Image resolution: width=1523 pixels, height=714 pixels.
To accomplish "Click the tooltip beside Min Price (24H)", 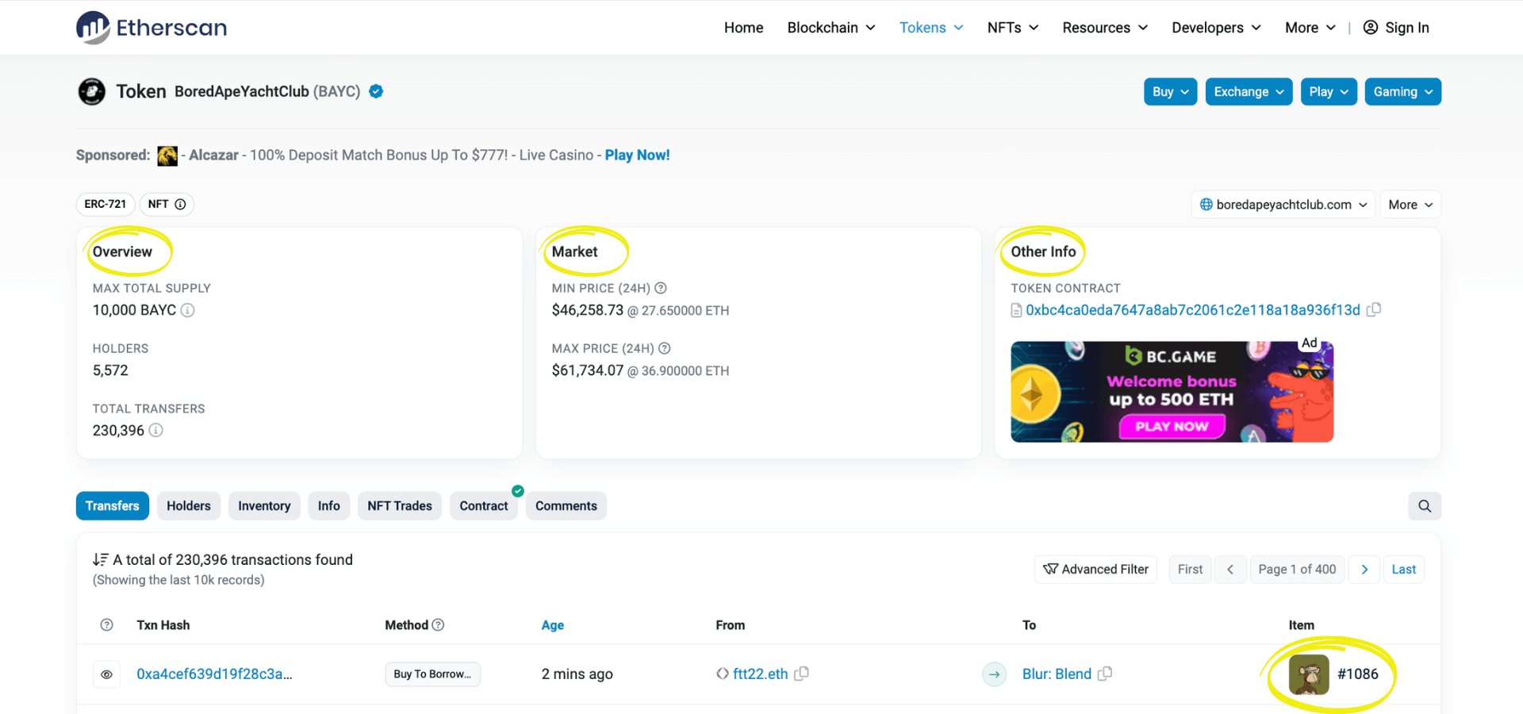I will click(662, 288).
